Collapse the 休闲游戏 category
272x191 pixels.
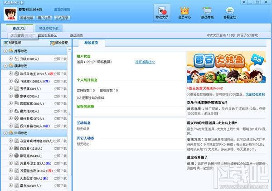click(5, 133)
